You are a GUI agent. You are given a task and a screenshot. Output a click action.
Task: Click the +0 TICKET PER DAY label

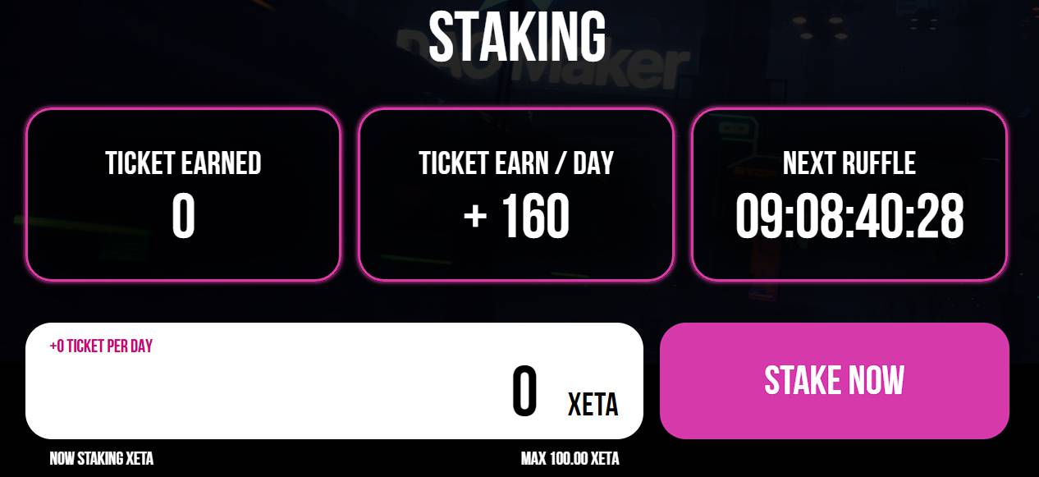pos(101,346)
